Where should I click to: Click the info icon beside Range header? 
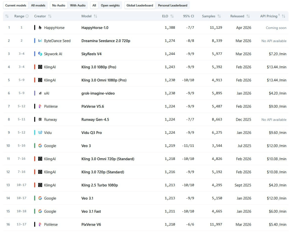[27, 16]
